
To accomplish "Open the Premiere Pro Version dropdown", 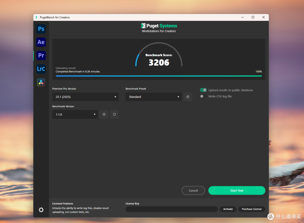I will [x=86, y=97].
